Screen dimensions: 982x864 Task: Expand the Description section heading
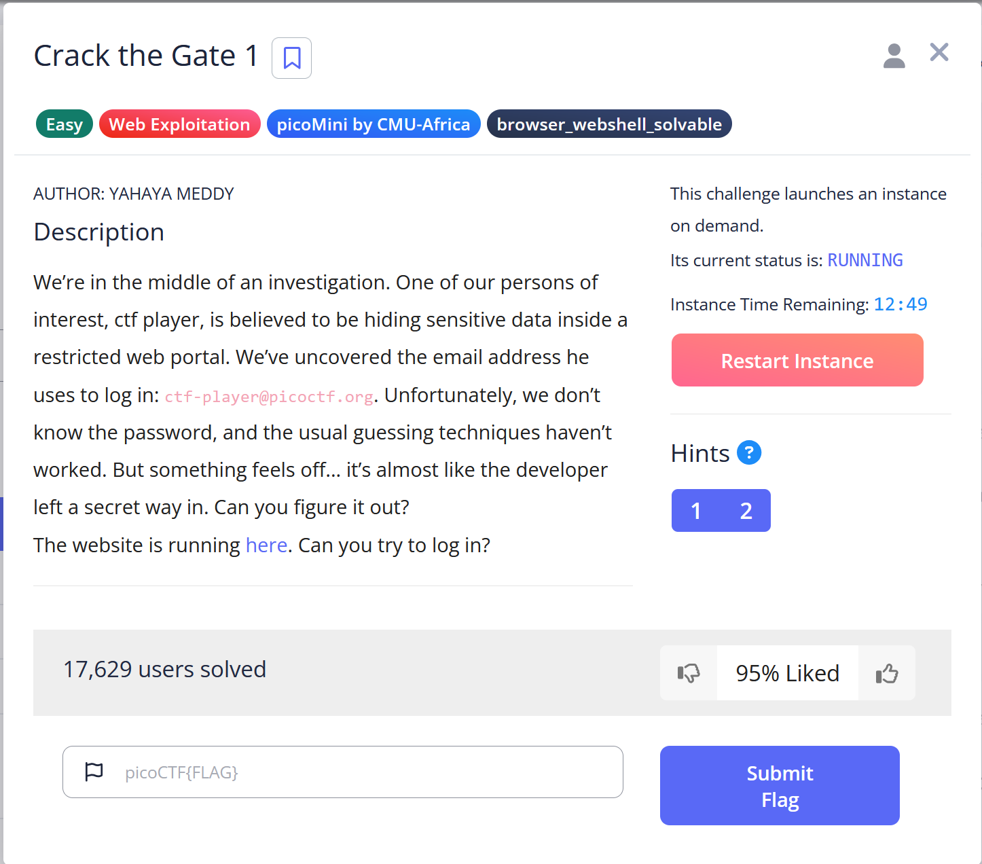(98, 232)
